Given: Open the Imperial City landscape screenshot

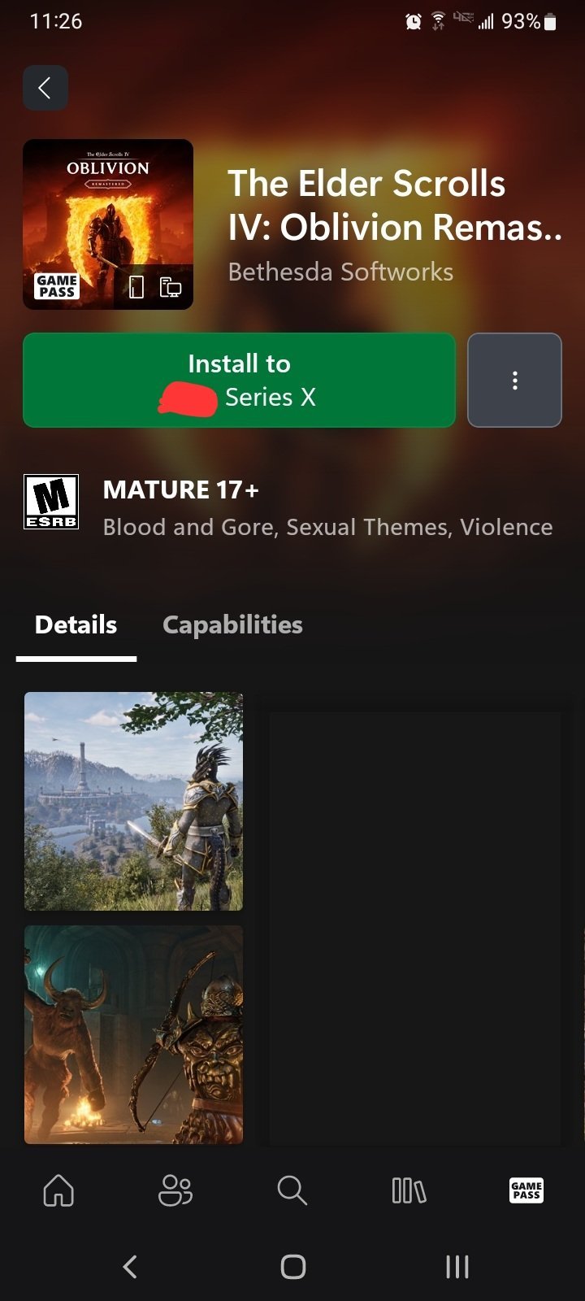Looking at the screenshot, I should tap(134, 801).
